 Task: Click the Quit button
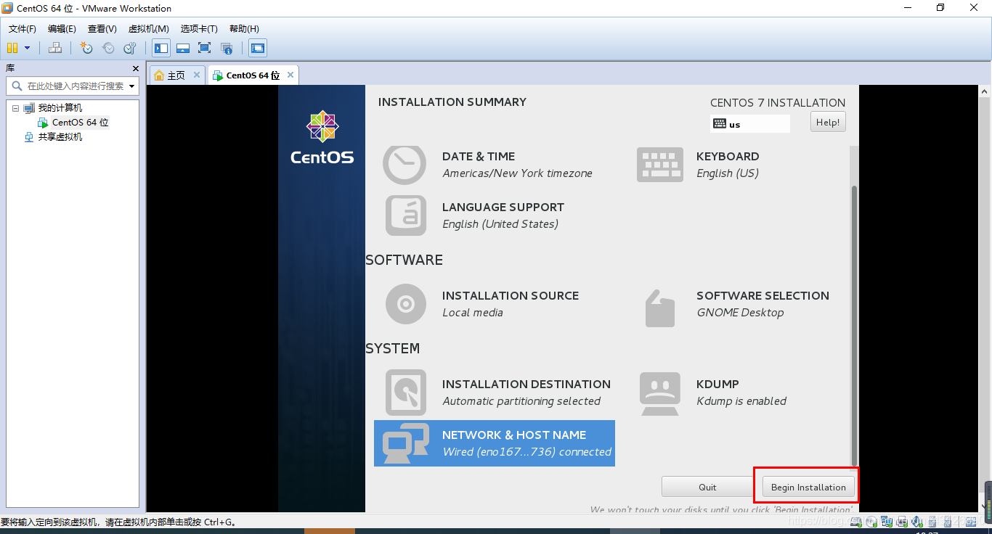click(x=707, y=487)
